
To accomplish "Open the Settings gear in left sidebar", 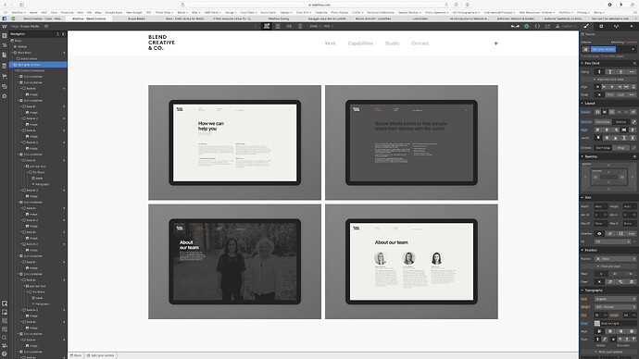I will pos(5,96).
